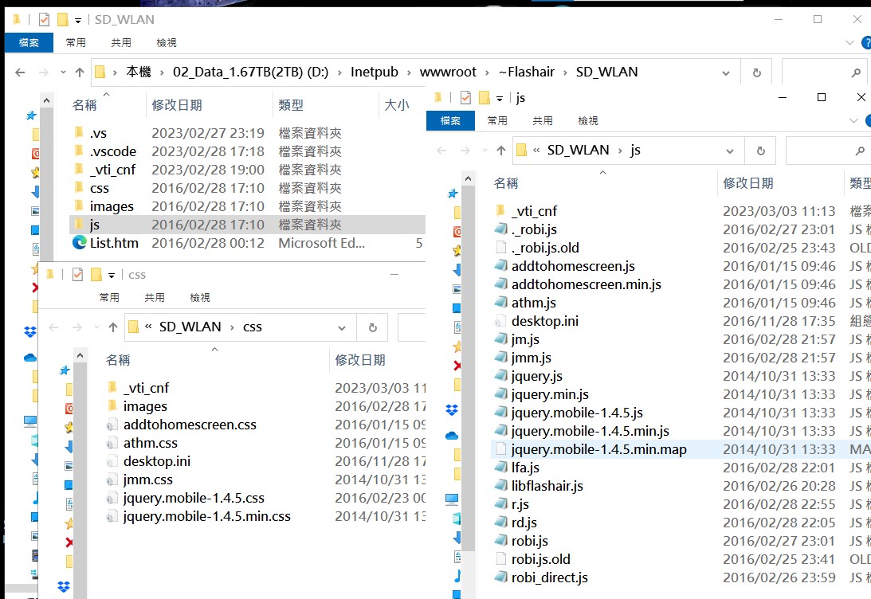This screenshot has height=599, width=871.
Task: Open OneDrive cloud in js window sidebar
Action: [452, 435]
